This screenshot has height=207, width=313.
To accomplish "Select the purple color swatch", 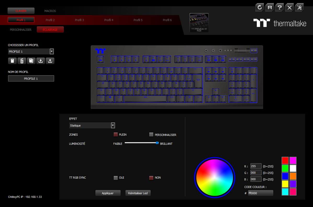I will [x=293, y=184].
